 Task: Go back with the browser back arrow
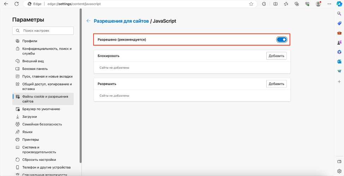coord(6,4)
